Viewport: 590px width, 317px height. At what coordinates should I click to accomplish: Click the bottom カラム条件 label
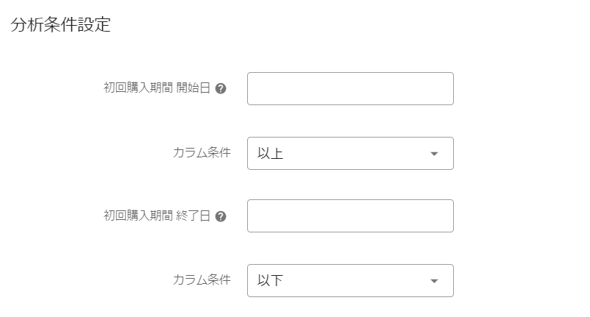pyautogui.click(x=202, y=280)
